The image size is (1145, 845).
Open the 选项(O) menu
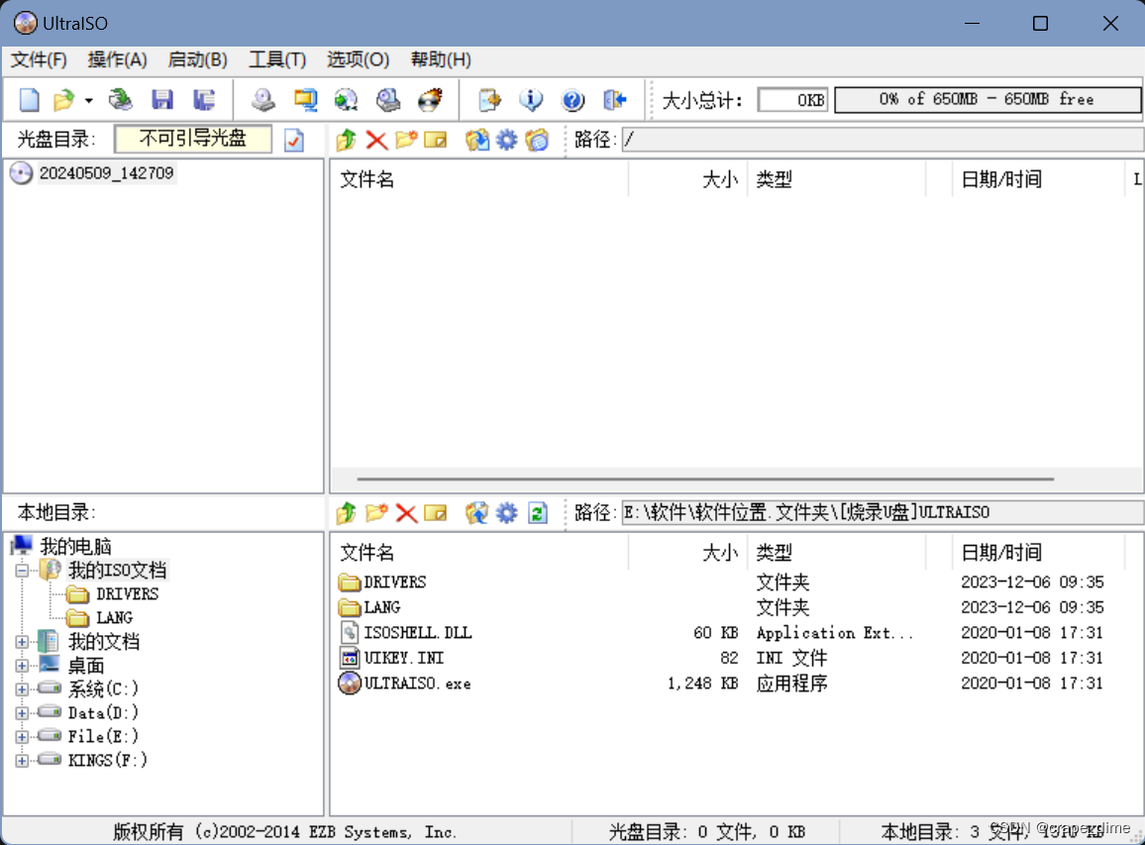[x=358, y=59]
